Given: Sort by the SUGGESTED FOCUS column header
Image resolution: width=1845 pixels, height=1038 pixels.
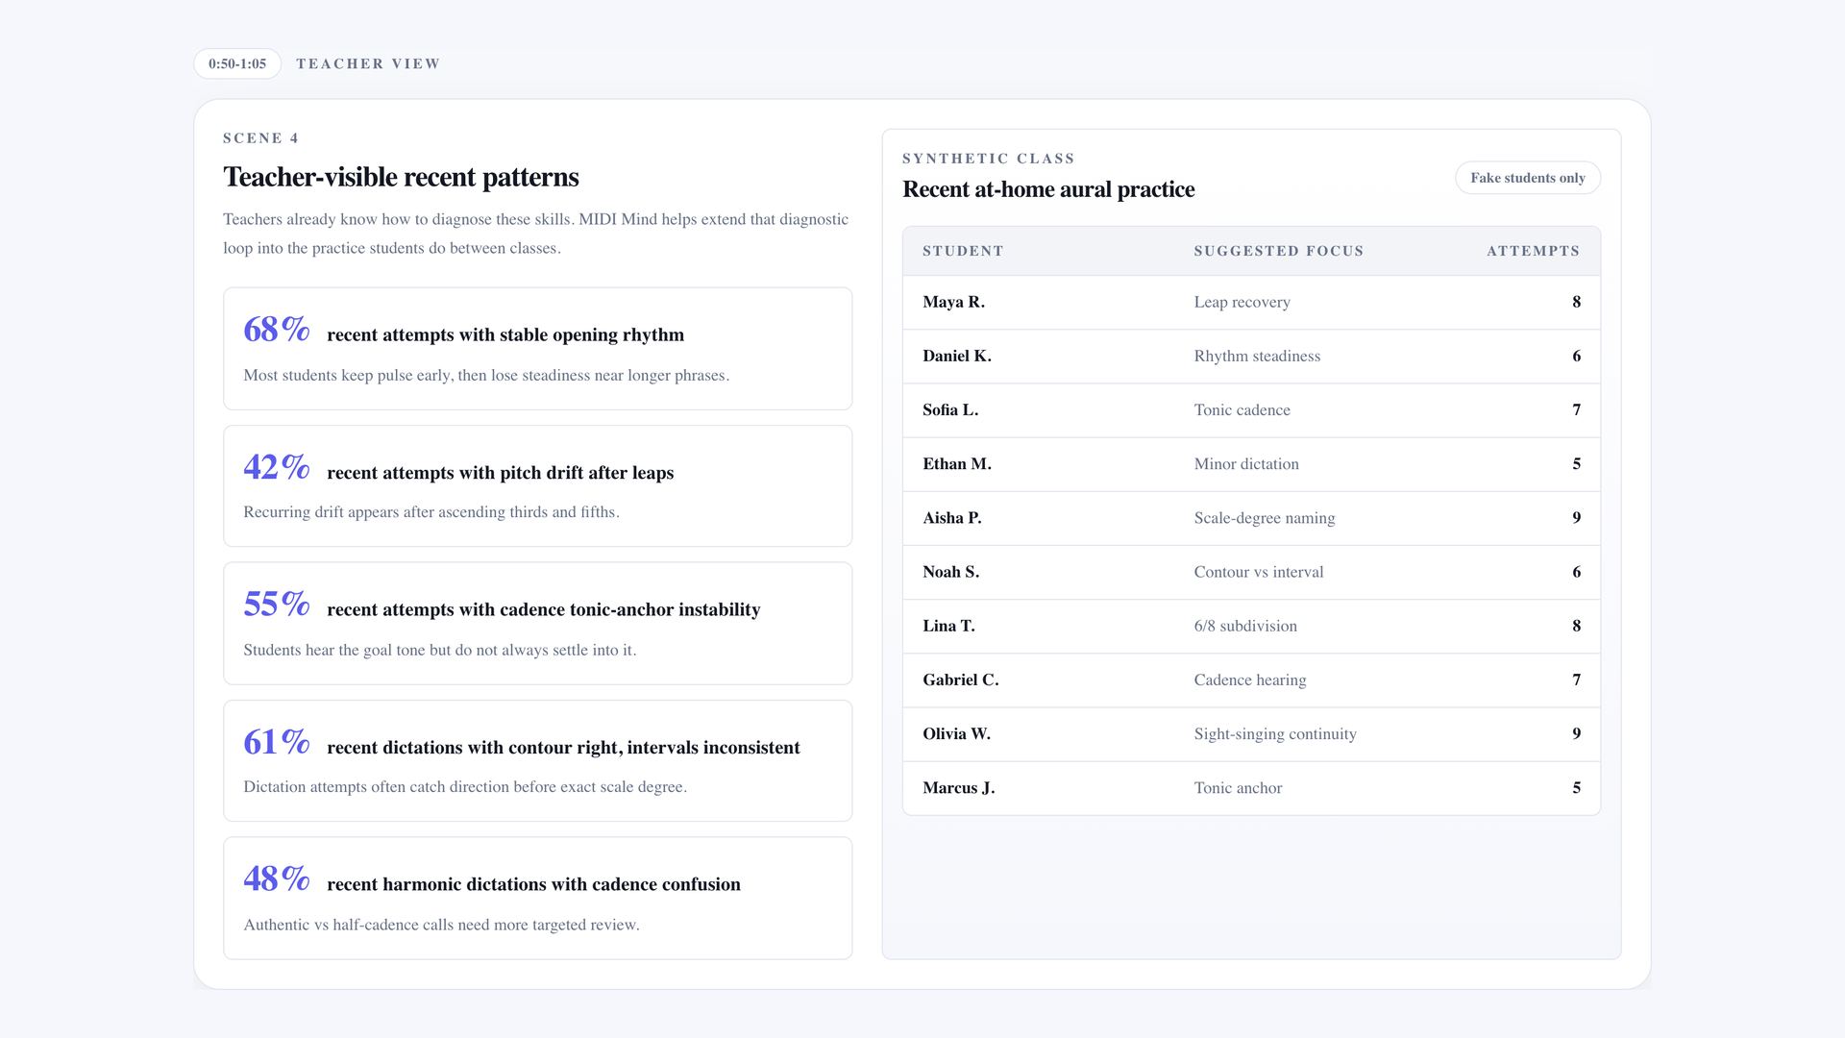Looking at the screenshot, I should tap(1278, 251).
